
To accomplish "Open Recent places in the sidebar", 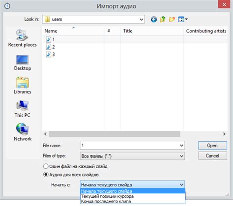I will pyautogui.click(x=23, y=38).
